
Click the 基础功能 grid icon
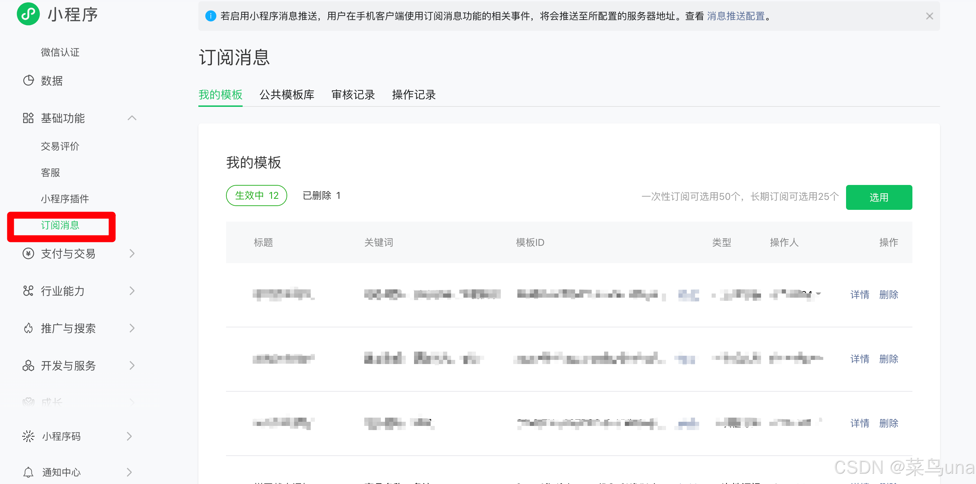tap(28, 118)
